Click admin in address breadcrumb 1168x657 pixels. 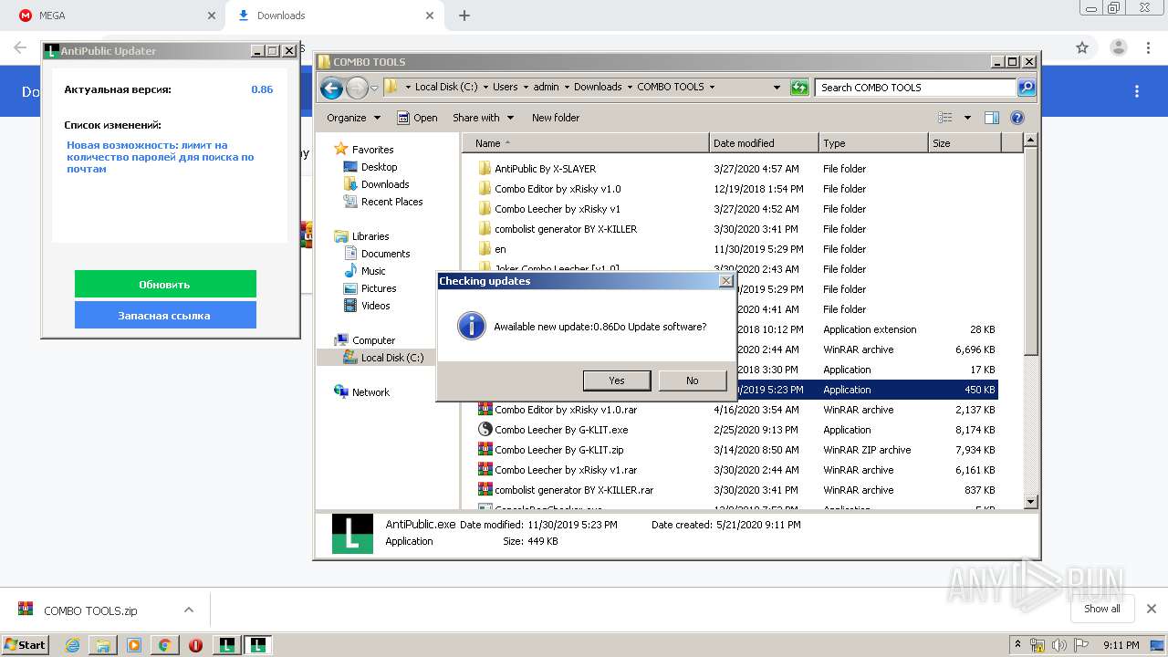coord(546,88)
